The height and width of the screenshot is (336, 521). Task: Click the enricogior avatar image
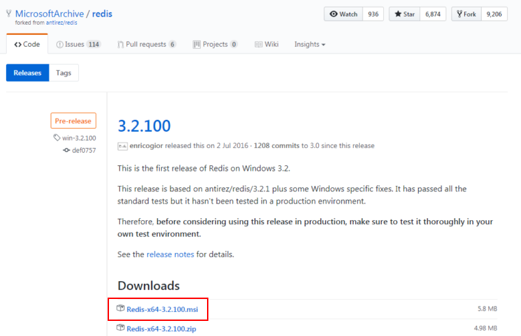[122, 146]
